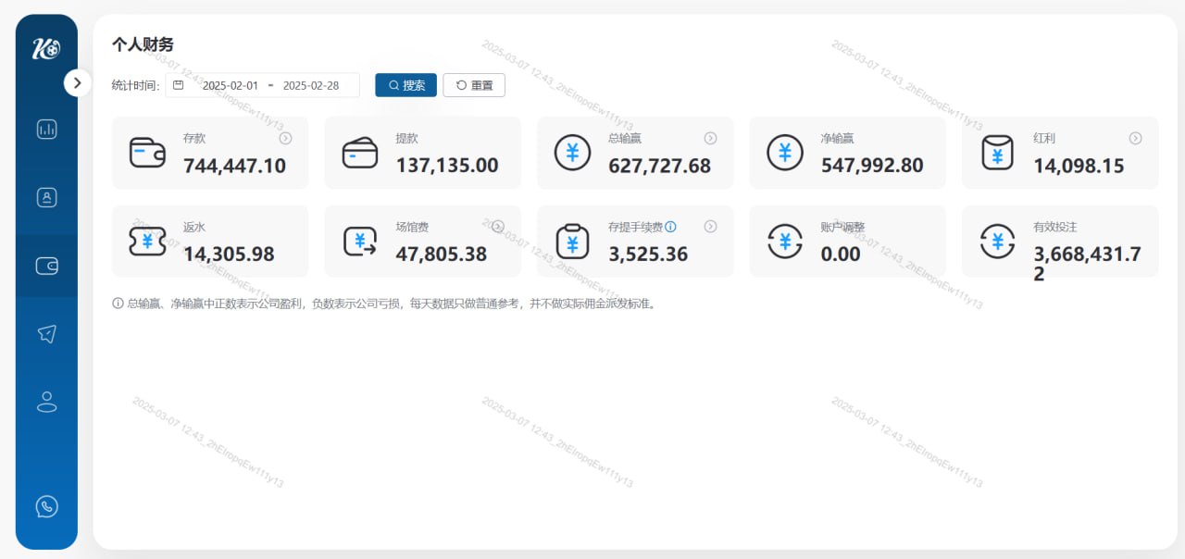Expand 场馆费 details arrow
This screenshot has width=1185, height=559.
(498, 227)
